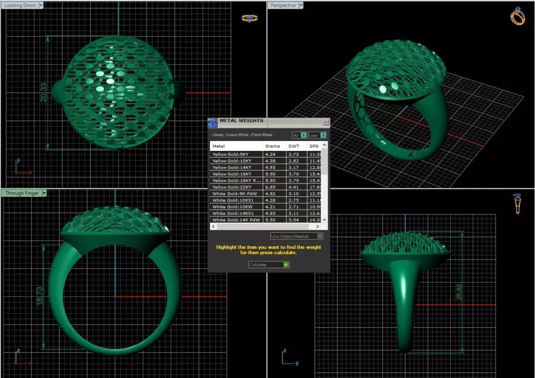The image size is (535, 378).
Task: Click the 6.85 grams value
Action: click(270, 187)
